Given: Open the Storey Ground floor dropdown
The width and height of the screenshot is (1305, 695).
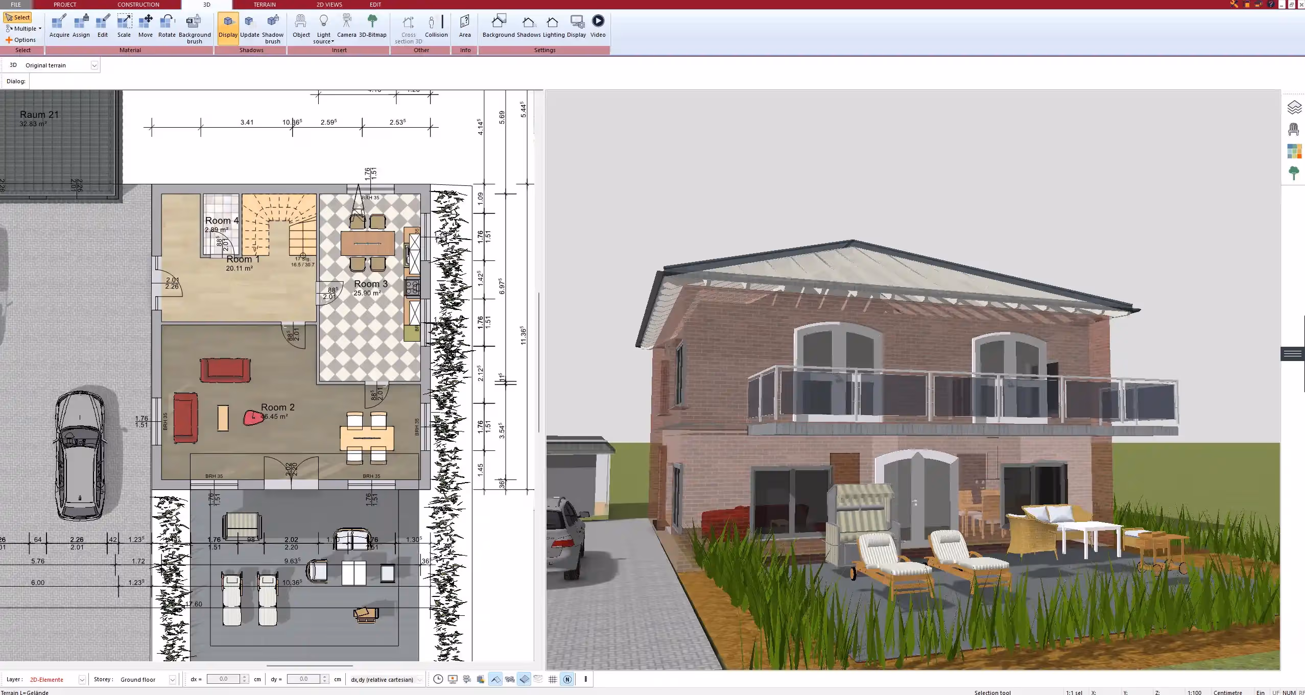Looking at the screenshot, I should pos(173,680).
